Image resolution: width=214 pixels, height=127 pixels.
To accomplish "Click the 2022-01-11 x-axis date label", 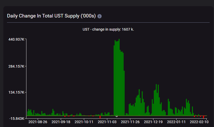I will (x=176, y=122).
